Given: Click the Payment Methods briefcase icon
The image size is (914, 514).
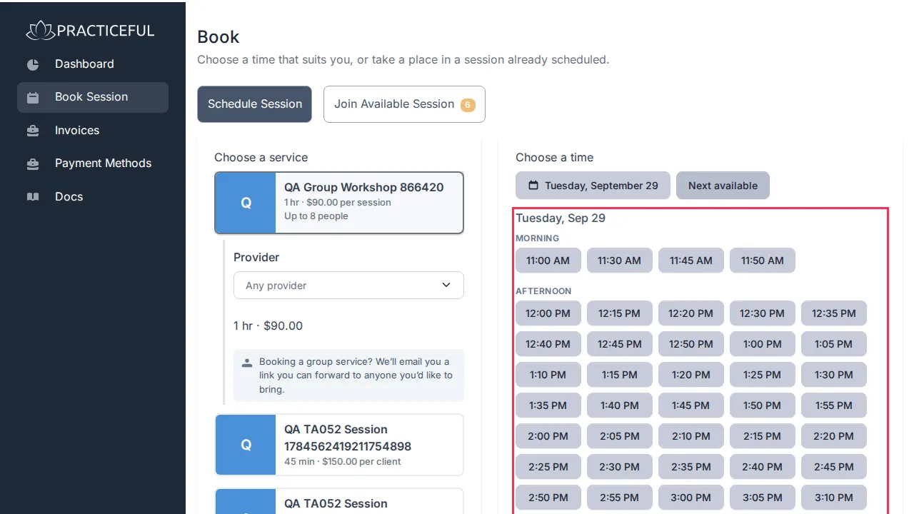Looking at the screenshot, I should coord(33,163).
